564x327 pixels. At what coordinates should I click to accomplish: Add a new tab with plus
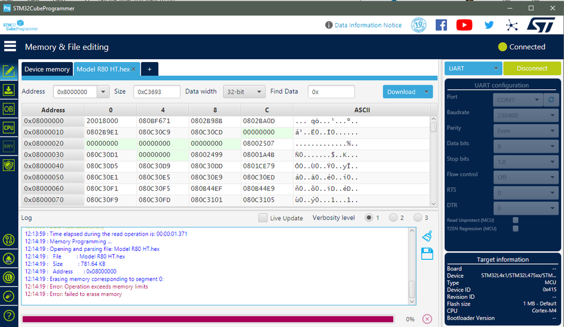click(149, 69)
